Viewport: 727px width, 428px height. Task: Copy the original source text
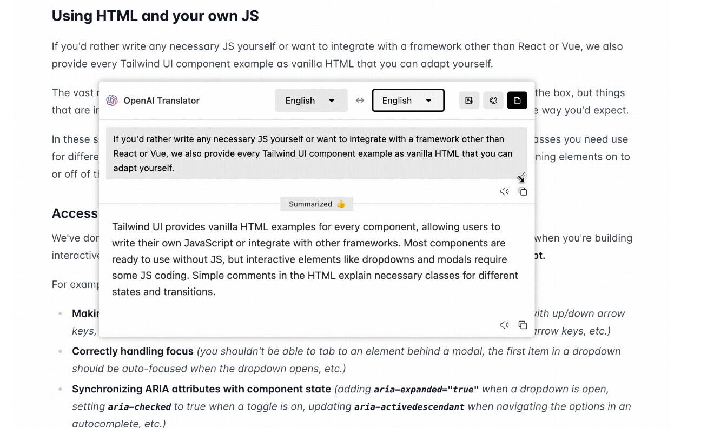(523, 191)
